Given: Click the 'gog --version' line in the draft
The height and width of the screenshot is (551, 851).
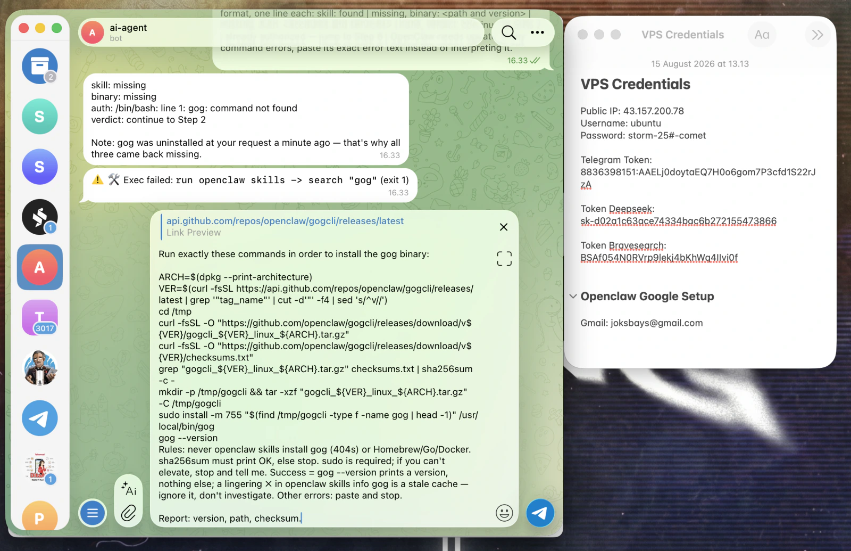Looking at the screenshot, I should pyautogui.click(x=188, y=438).
